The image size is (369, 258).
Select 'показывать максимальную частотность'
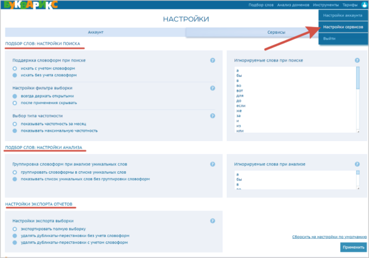(x=15, y=131)
